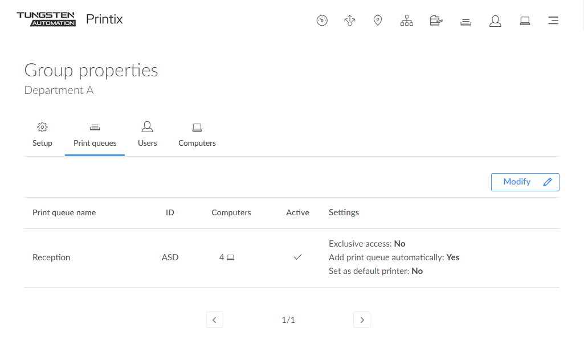Open the Dashboard gauge icon
584x340 pixels.
tap(322, 21)
